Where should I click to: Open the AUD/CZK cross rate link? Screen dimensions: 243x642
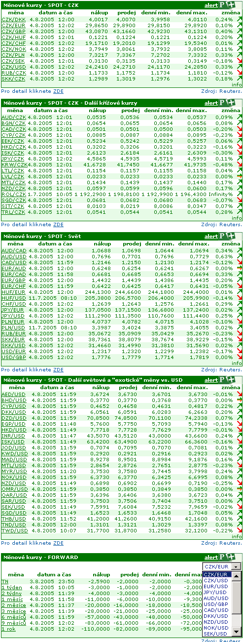click(x=13, y=118)
